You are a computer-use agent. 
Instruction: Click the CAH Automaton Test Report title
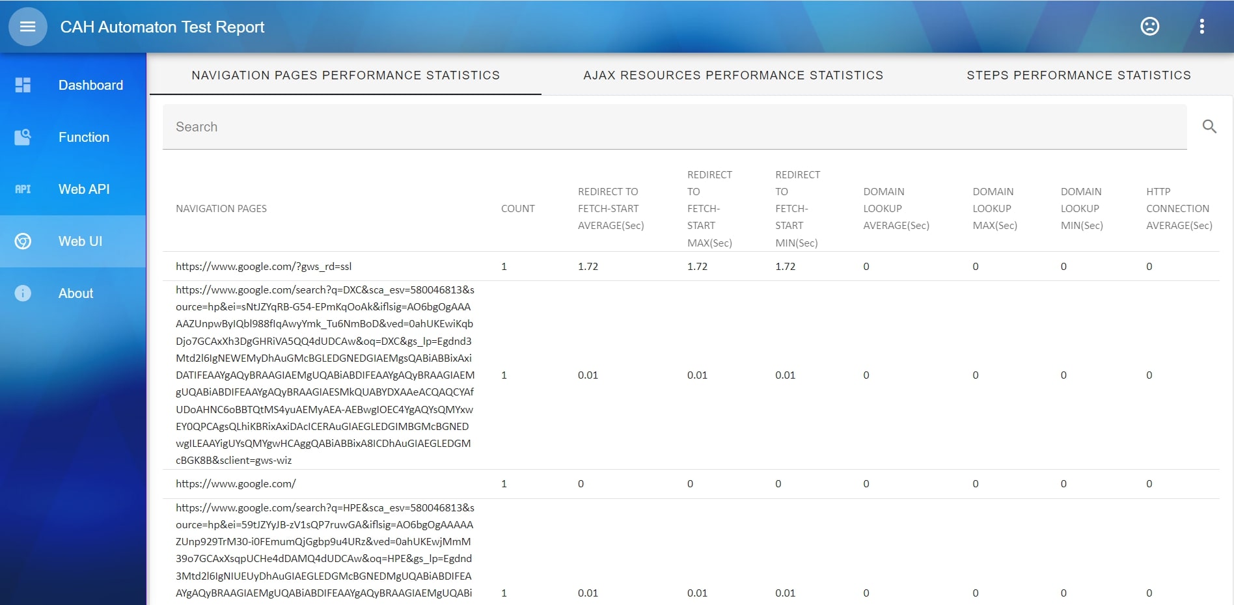coord(163,27)
